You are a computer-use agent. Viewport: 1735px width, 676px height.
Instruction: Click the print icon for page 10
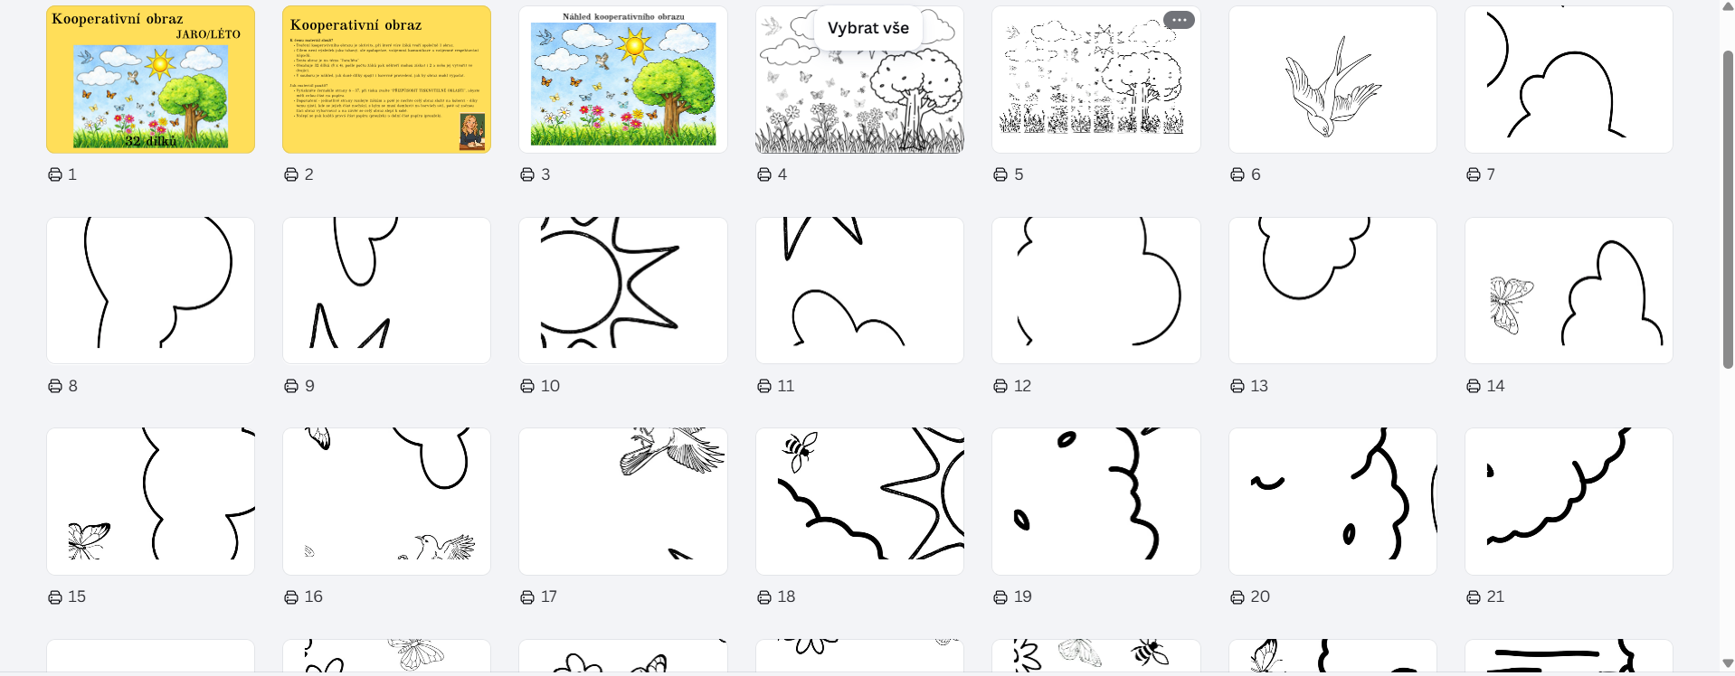pos(527,386)
